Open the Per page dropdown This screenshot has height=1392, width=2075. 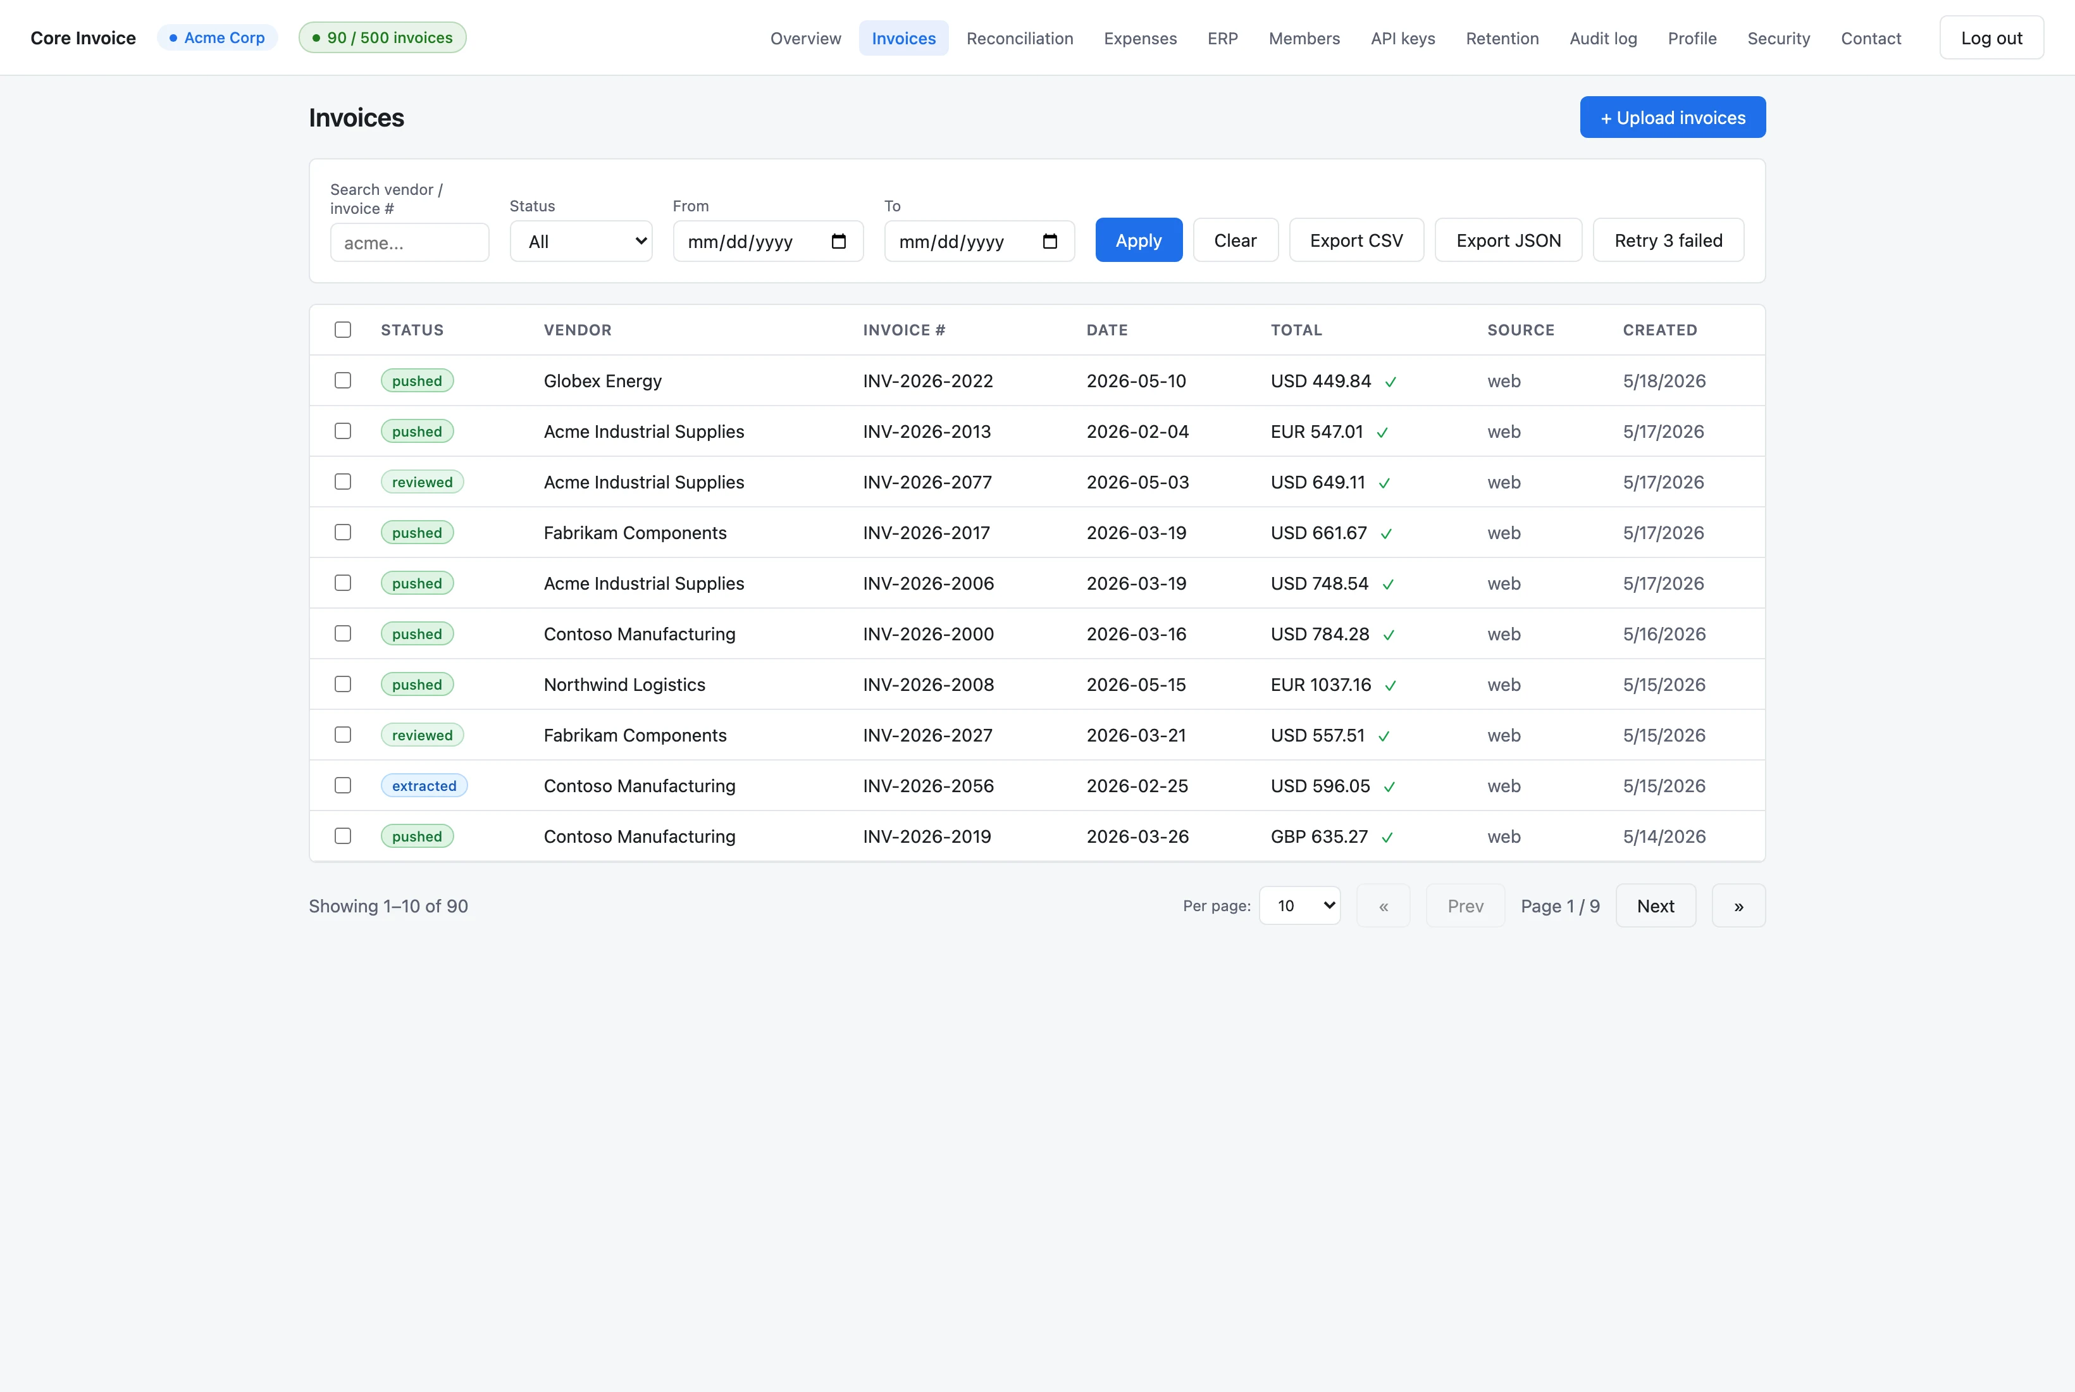point(1299,905)
